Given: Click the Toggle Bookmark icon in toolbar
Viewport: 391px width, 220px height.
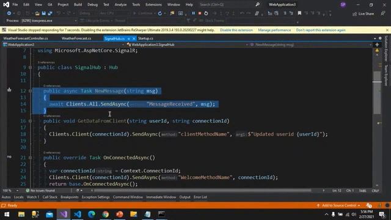Looking at the screenshot, I should click(x=299, y=13).
